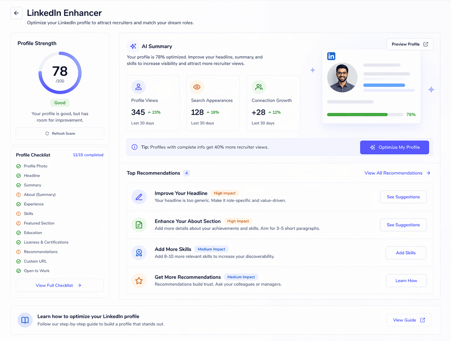
Task: Click the Featured Section orange warning icon
Action: click(x=19, y=223)
